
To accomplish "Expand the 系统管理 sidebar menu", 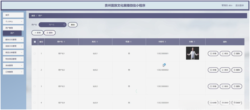I will (x=13, y=65).
